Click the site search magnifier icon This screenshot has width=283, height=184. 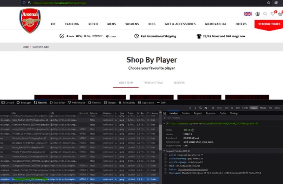pos(265,14)
